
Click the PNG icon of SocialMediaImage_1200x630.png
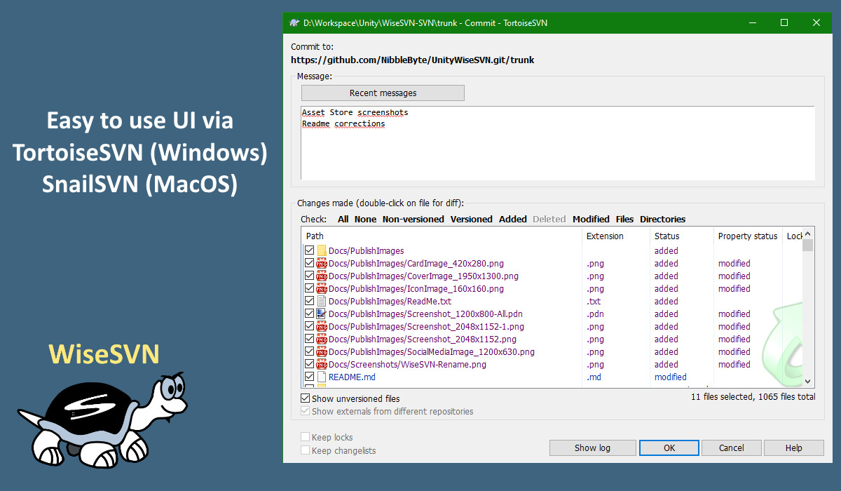(322, 352)
